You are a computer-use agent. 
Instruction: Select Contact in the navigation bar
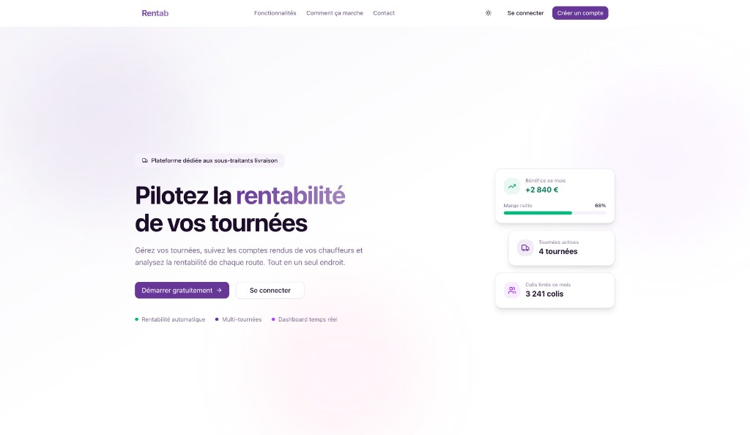point(384,12)
